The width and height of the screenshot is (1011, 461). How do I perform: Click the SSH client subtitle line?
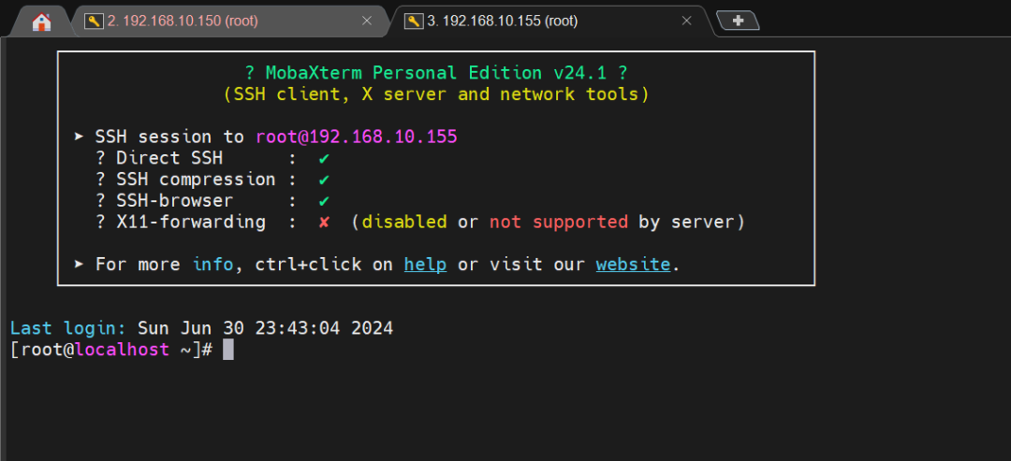[436, 94]
